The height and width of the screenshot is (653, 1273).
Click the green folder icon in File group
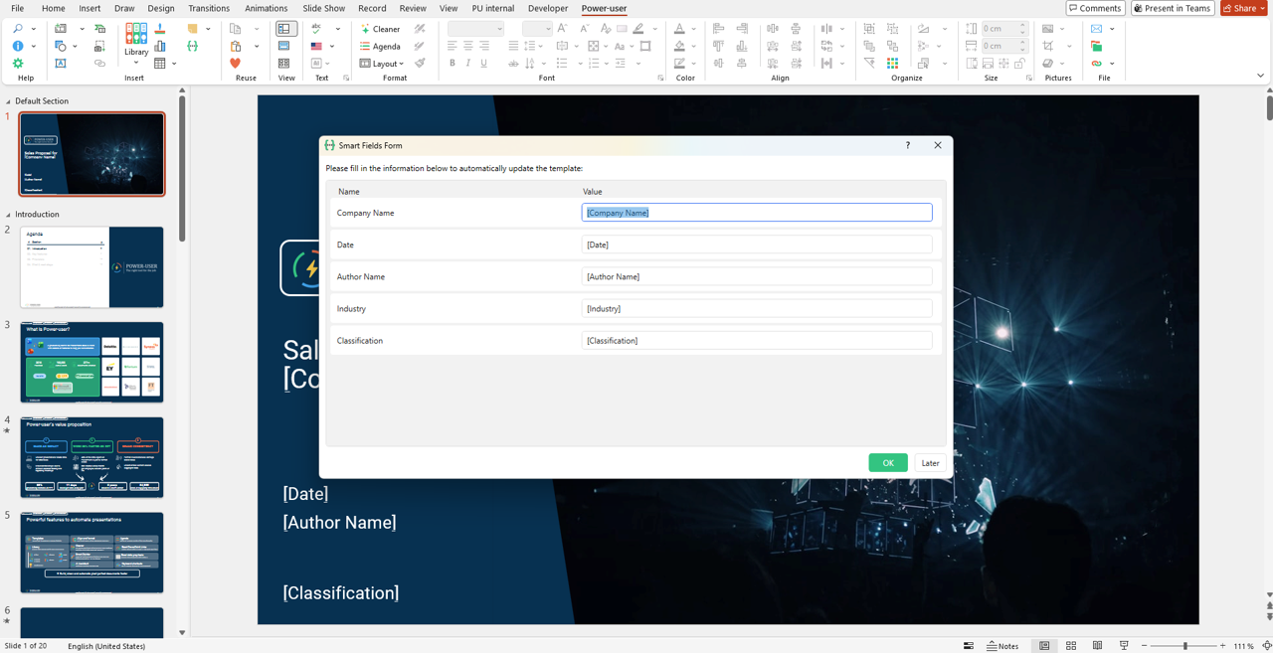point(1096,46)
